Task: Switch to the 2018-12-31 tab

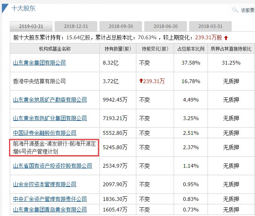Action: pyautogui.click(x=76, y=26)
